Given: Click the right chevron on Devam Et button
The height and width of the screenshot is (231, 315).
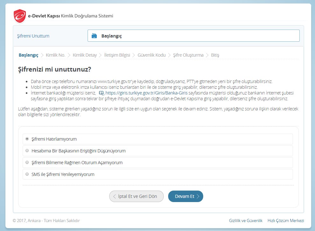Looking at the screenshot, I should pos(198,196).
